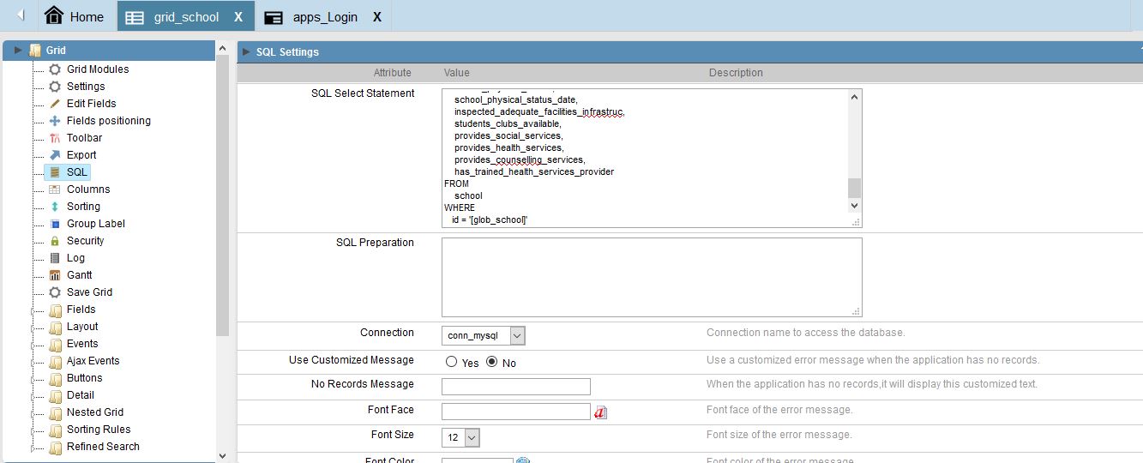Click the Save Grid gear icon
The height and width of the screenshot is (463, 1143).
point(55,292)
